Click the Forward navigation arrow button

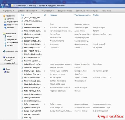tap(7, 6)
